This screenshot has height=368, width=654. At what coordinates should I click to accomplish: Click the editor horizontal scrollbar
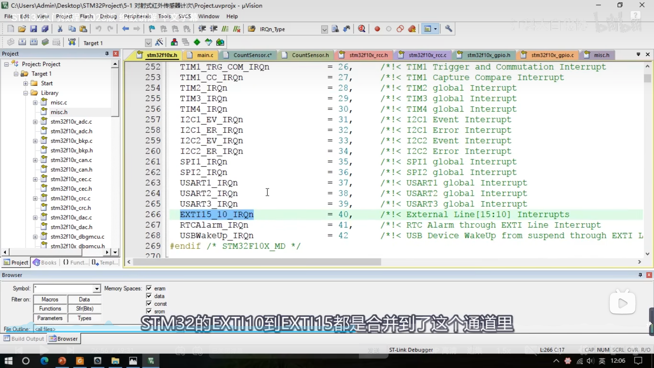point(257,262)
